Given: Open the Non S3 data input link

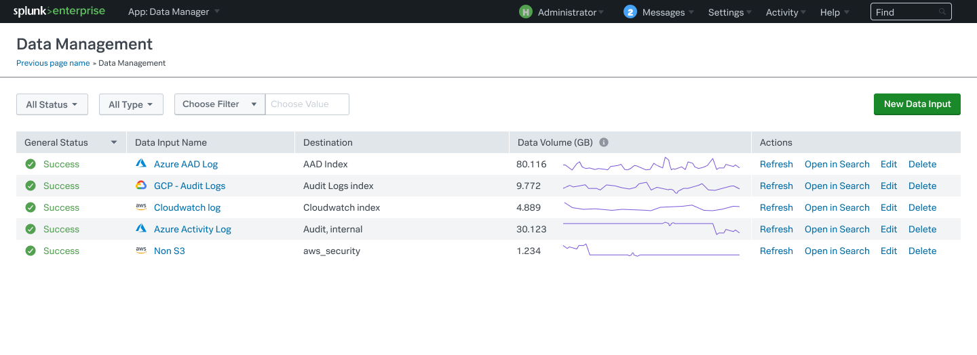Looking at the screenshot, I should point(170,251).
